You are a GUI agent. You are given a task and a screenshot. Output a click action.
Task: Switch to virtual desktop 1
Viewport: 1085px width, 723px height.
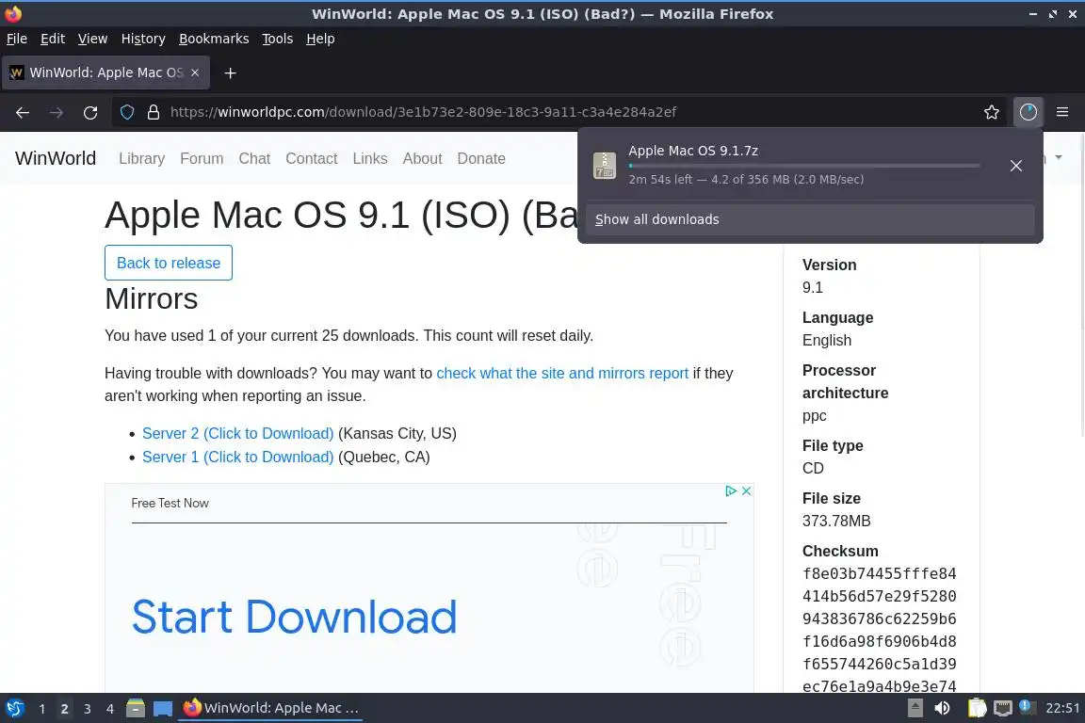pos(41,709)
